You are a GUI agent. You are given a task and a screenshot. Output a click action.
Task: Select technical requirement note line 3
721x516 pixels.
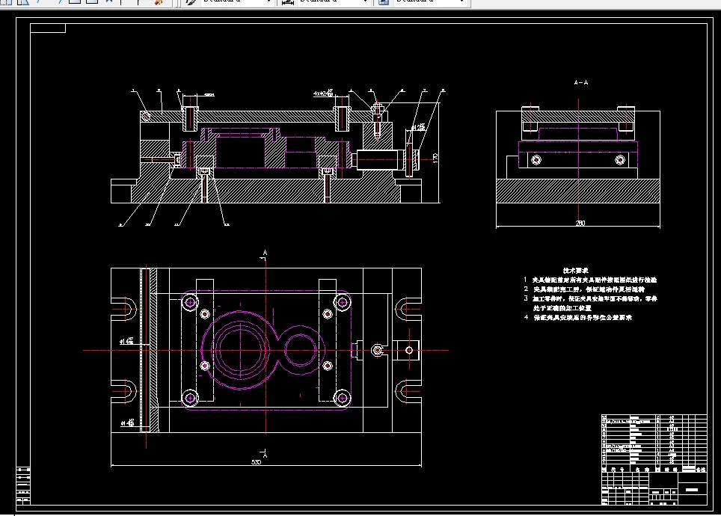[591, 303]
